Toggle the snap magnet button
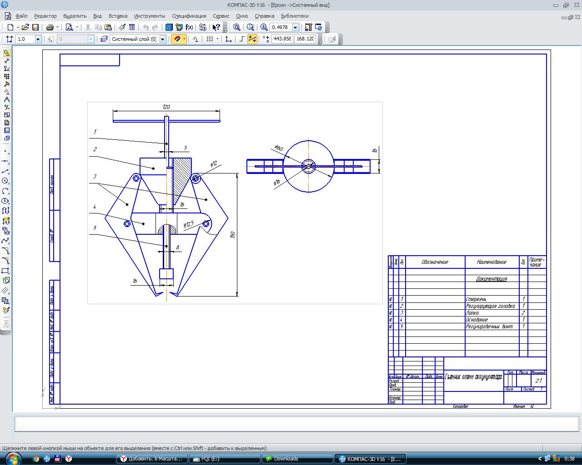The height and width of the screenshot is (465, 582). [x=177, y=39]
